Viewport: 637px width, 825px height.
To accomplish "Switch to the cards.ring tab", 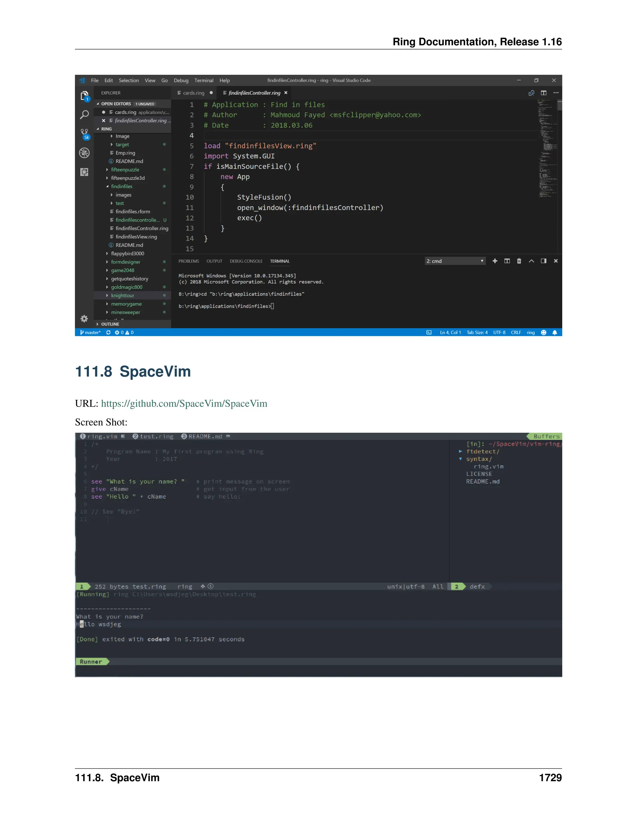I will point(193,93).
